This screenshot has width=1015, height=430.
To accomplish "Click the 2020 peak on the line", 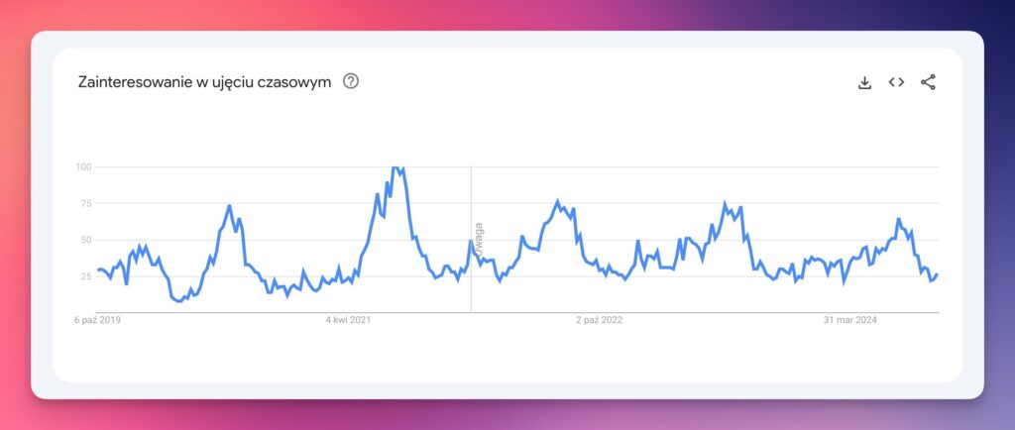I will (229, 206).
